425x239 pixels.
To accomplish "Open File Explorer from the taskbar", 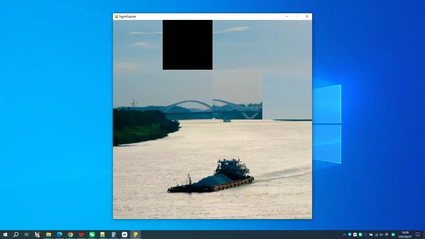I will (x=48, y=235).
